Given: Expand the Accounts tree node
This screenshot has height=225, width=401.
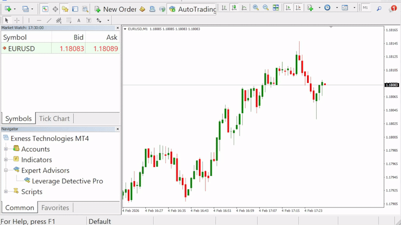Looking at the screenshot, I should (6, 149).
